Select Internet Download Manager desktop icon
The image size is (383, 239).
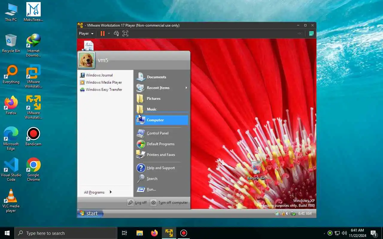click(x=34, y=46)
